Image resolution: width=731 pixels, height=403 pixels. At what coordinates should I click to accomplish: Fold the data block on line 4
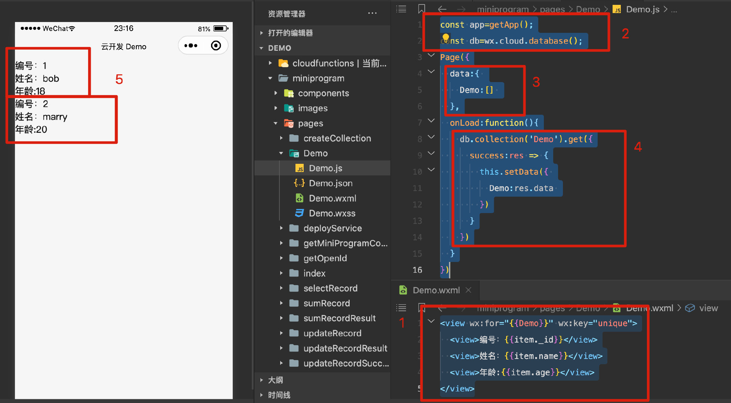pyautogui.click(x=431, y=71)
